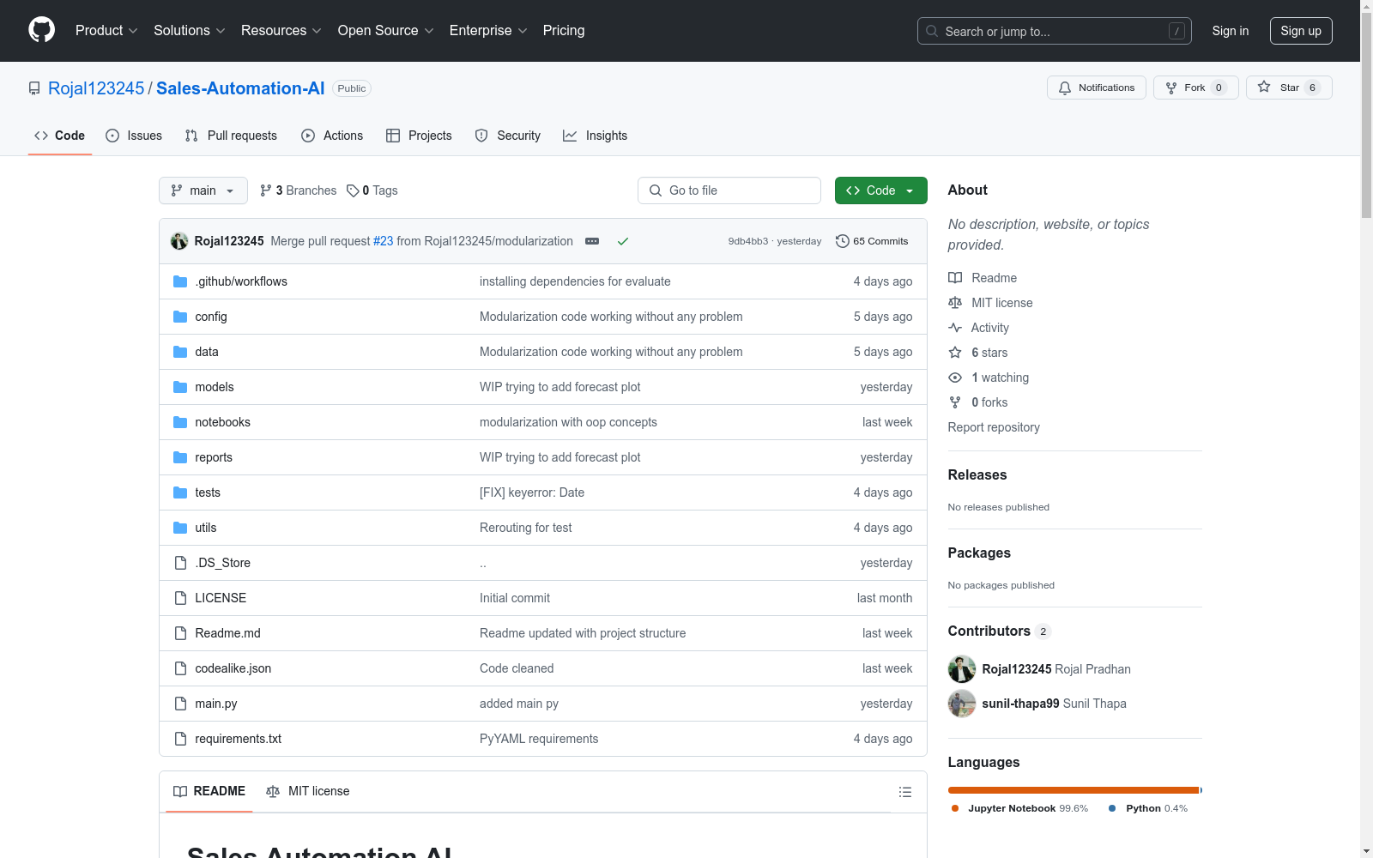Open the Readme.md file
The height and width of the screenshot is (858, 1373).
[227, 633]
